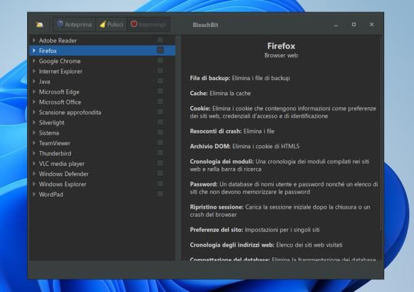Open the BleachBit application menu icon
Image resolution: width=414 pixels, height=292 pixels.
pos(39,25)
